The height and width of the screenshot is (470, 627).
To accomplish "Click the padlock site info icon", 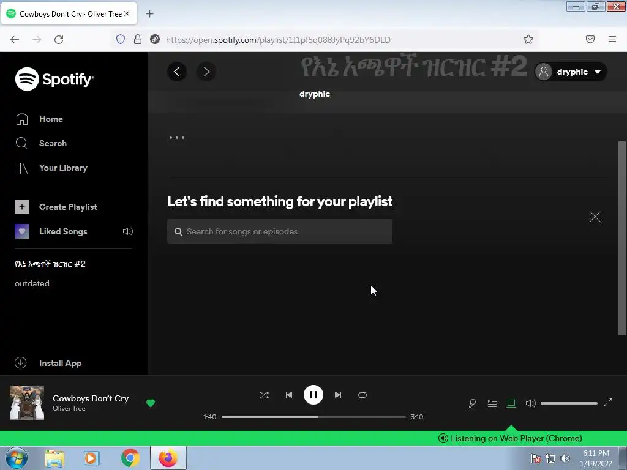I will [x=138, y=39].
